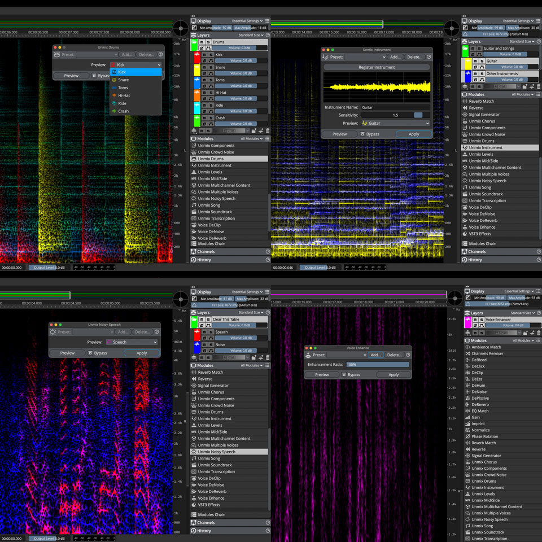Open Standard Size dropdown above the Drums layer
542x542 pixels.
(251, 35)
